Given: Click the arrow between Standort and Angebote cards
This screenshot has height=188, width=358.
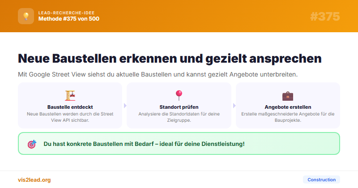Looking at the screenshot, I should pos(234,106).
